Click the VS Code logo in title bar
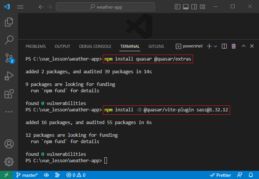 coord(7,7)
